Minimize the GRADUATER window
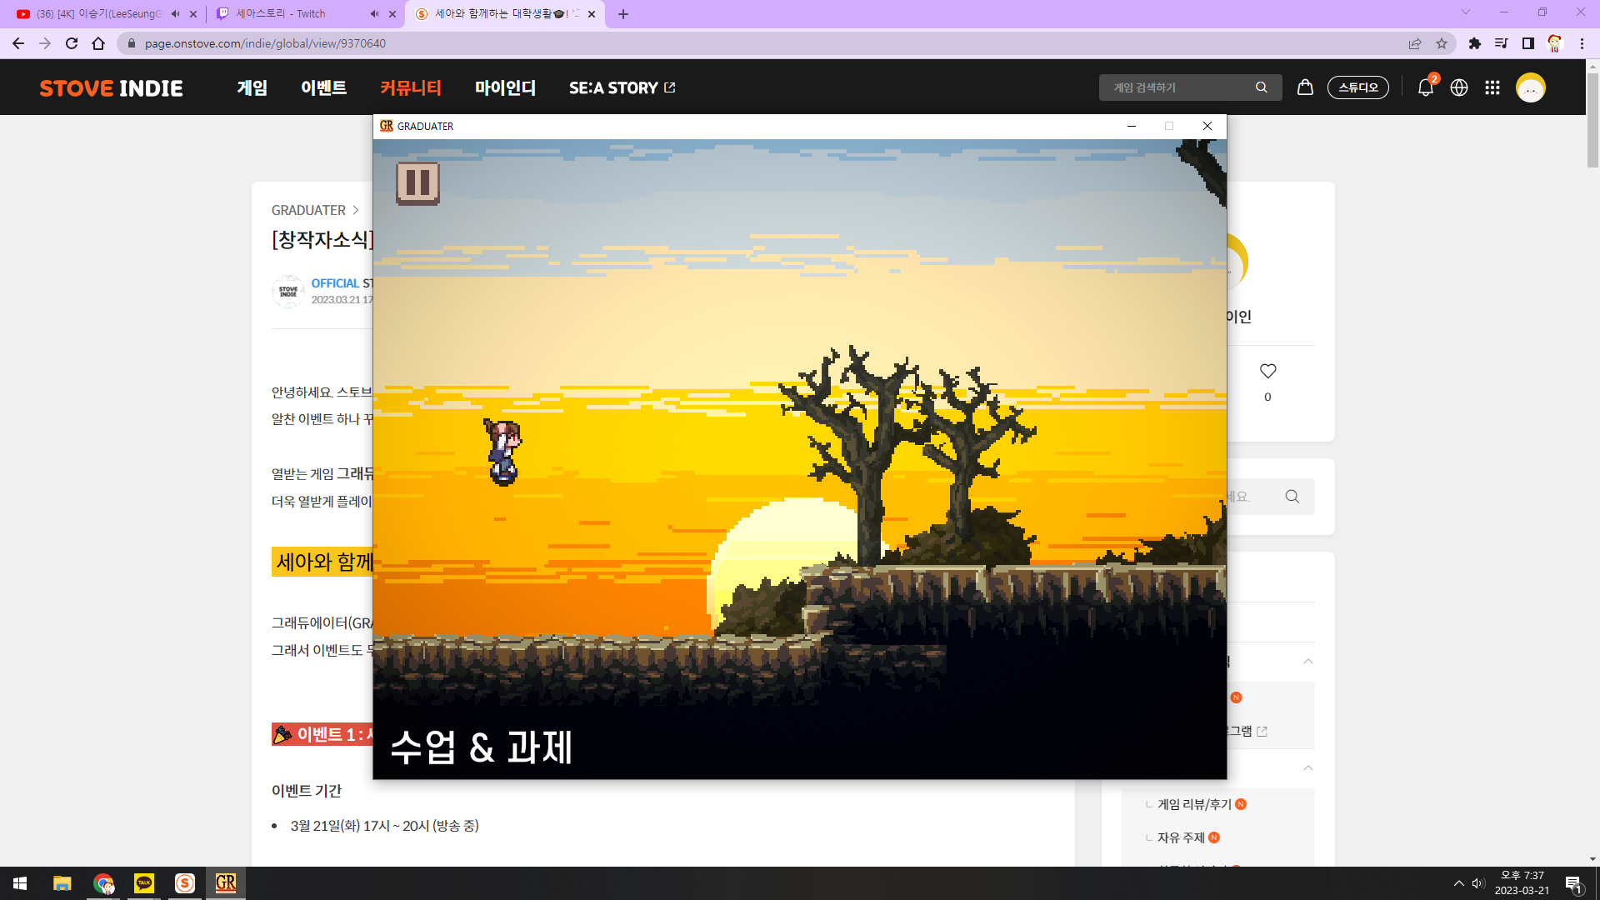1600x900 pixels. pyautogui.click(x=1132, y=126)
